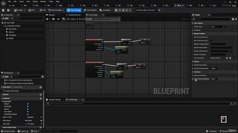
Task: Select the PointLight component
Action: click(x=12, y=35)
